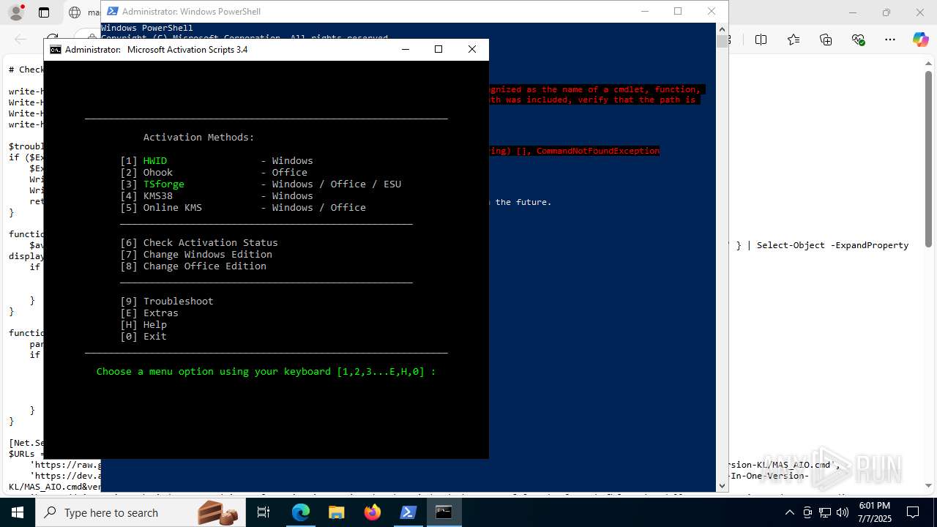Close the Windows PowerShell window
The width and height of the screenshot is (937, 527).
(712, 11)
